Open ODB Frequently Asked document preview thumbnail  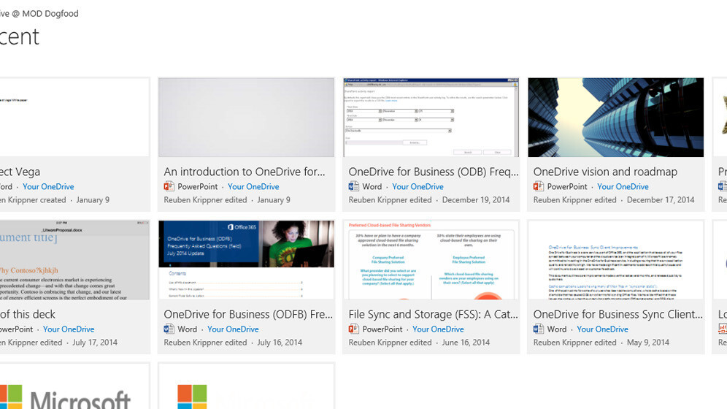(x=431, y=118)
